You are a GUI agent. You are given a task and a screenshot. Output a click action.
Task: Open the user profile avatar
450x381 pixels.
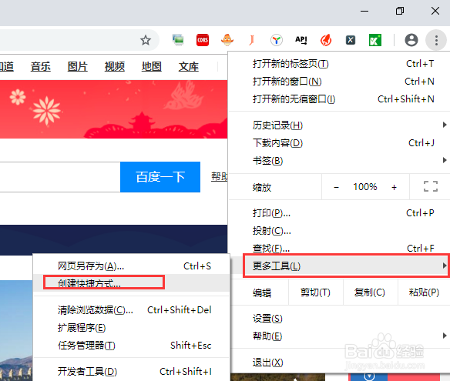[x=411, y=40]
